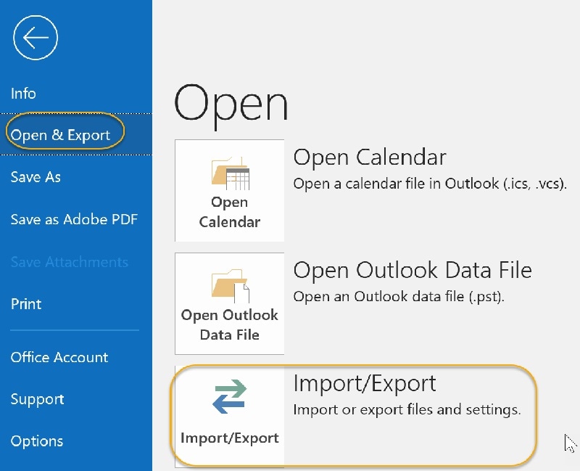Click the greyed-out Save Attachments entry
580x471 pixels.
pyautogui.click(x=70, y=262)
